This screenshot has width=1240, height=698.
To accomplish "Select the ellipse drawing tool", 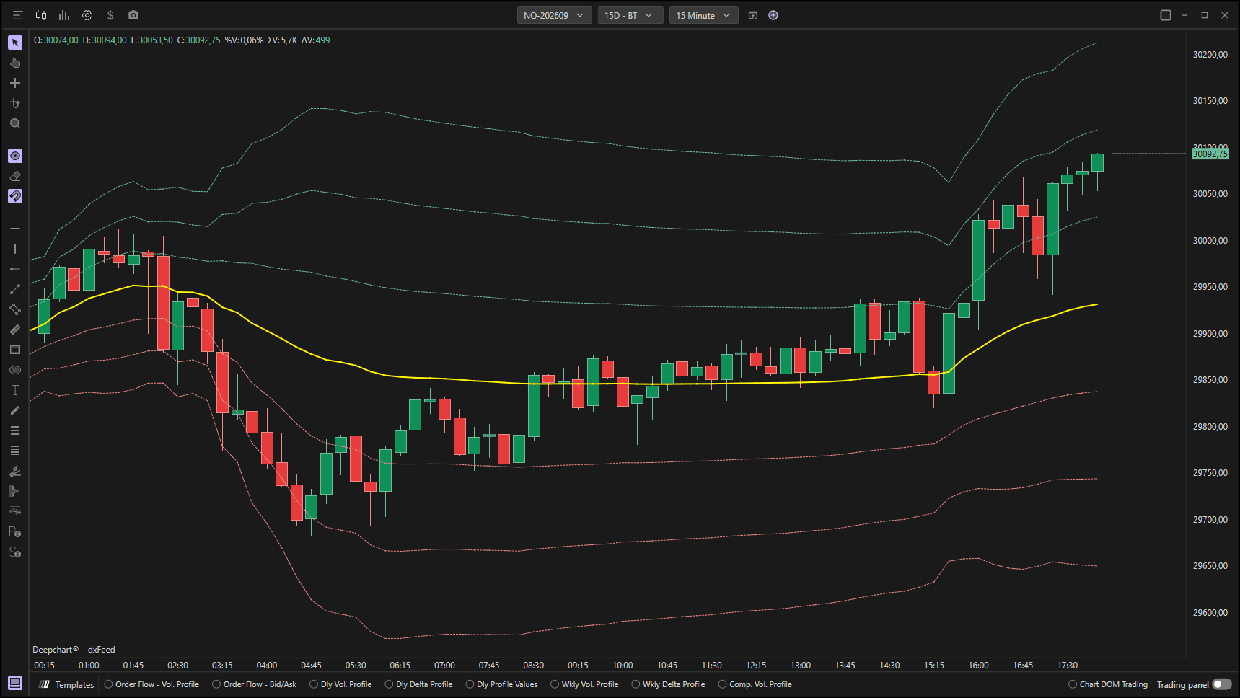I will coord(15,370).
